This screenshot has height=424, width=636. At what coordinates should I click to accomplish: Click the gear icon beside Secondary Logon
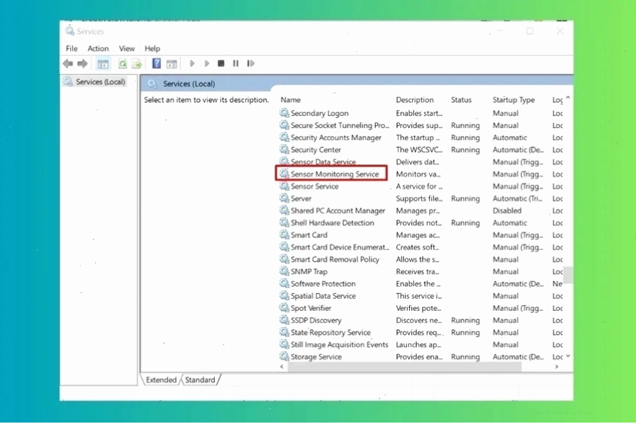[x=284, y=113]
